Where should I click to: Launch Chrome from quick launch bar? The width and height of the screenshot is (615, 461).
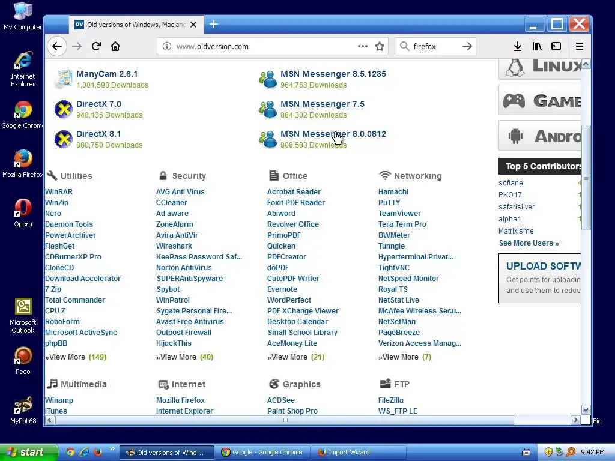[70, 452]
